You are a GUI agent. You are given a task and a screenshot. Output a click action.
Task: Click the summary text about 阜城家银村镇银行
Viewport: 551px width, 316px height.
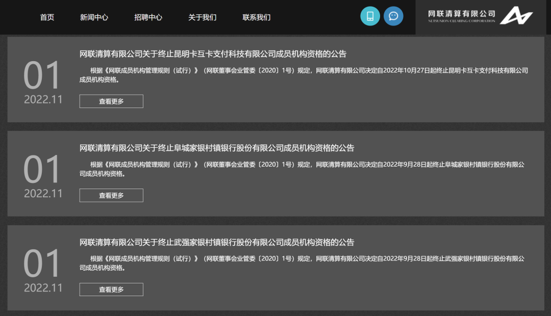(302, 169)
